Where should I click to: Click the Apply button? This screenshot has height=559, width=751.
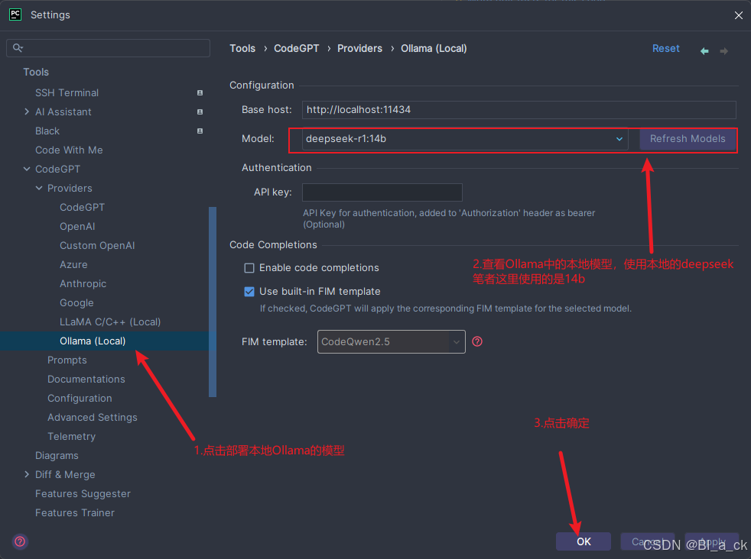tap(711, 541)
